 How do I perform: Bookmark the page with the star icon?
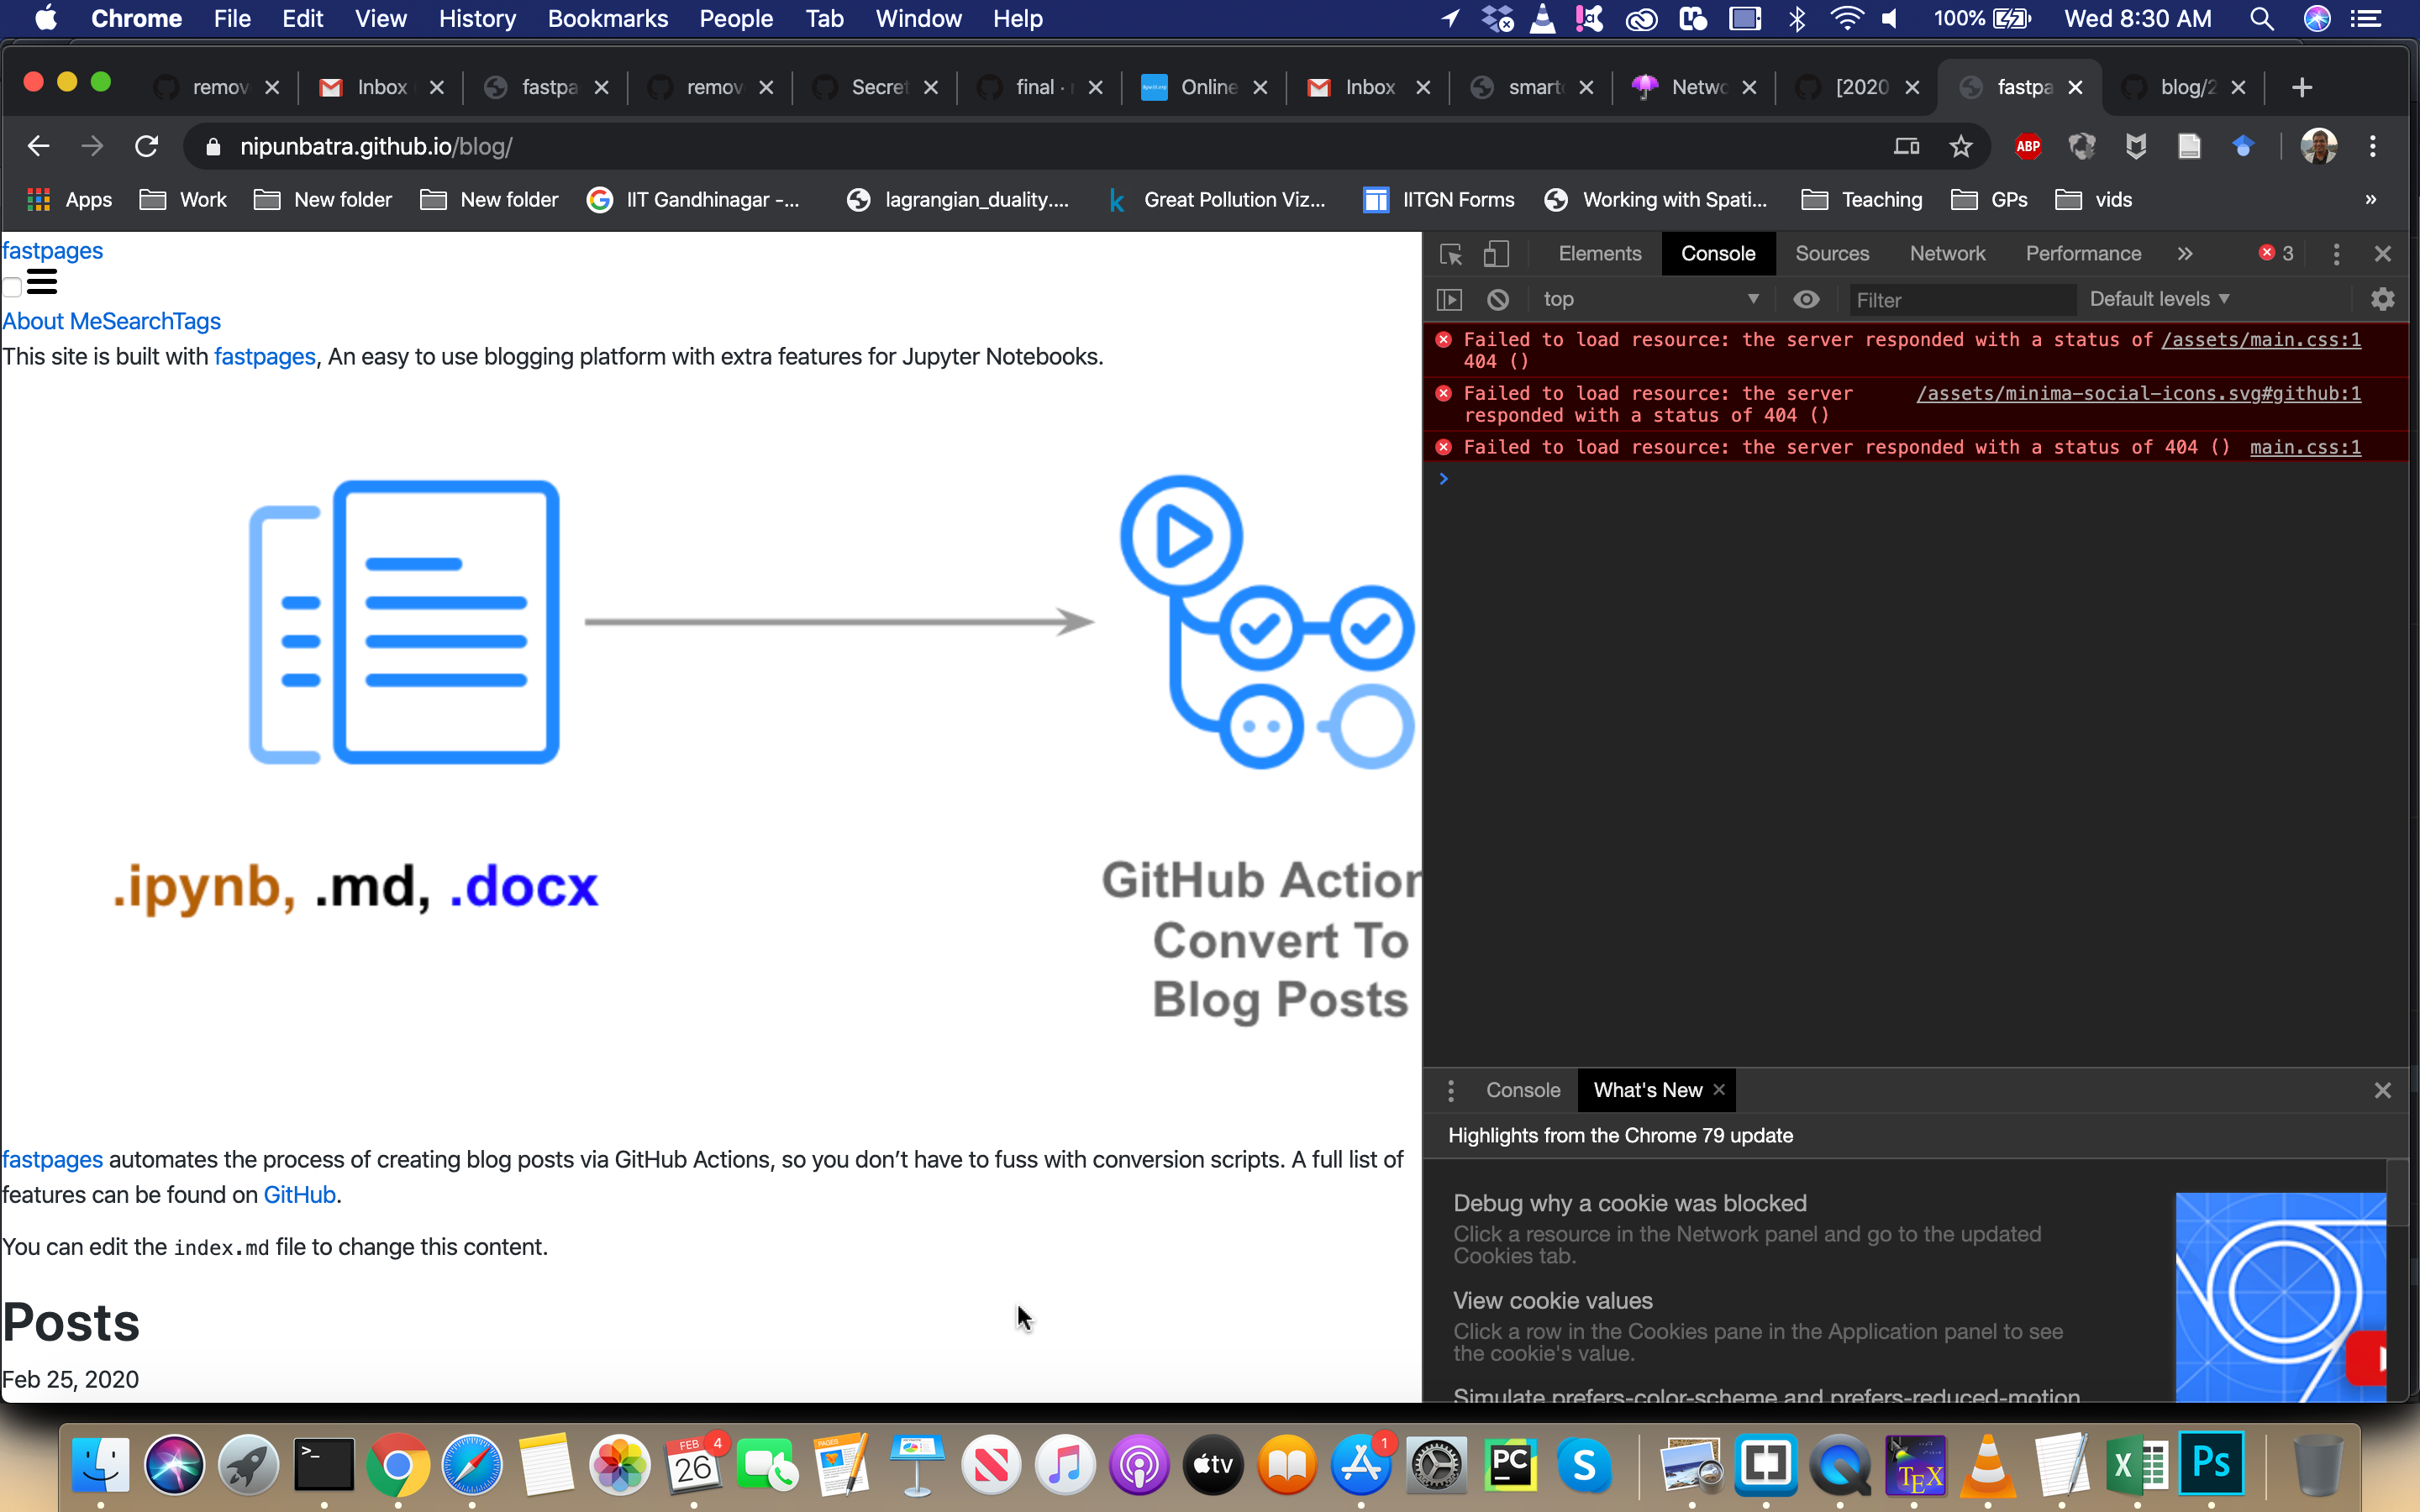click(1960, 146)
